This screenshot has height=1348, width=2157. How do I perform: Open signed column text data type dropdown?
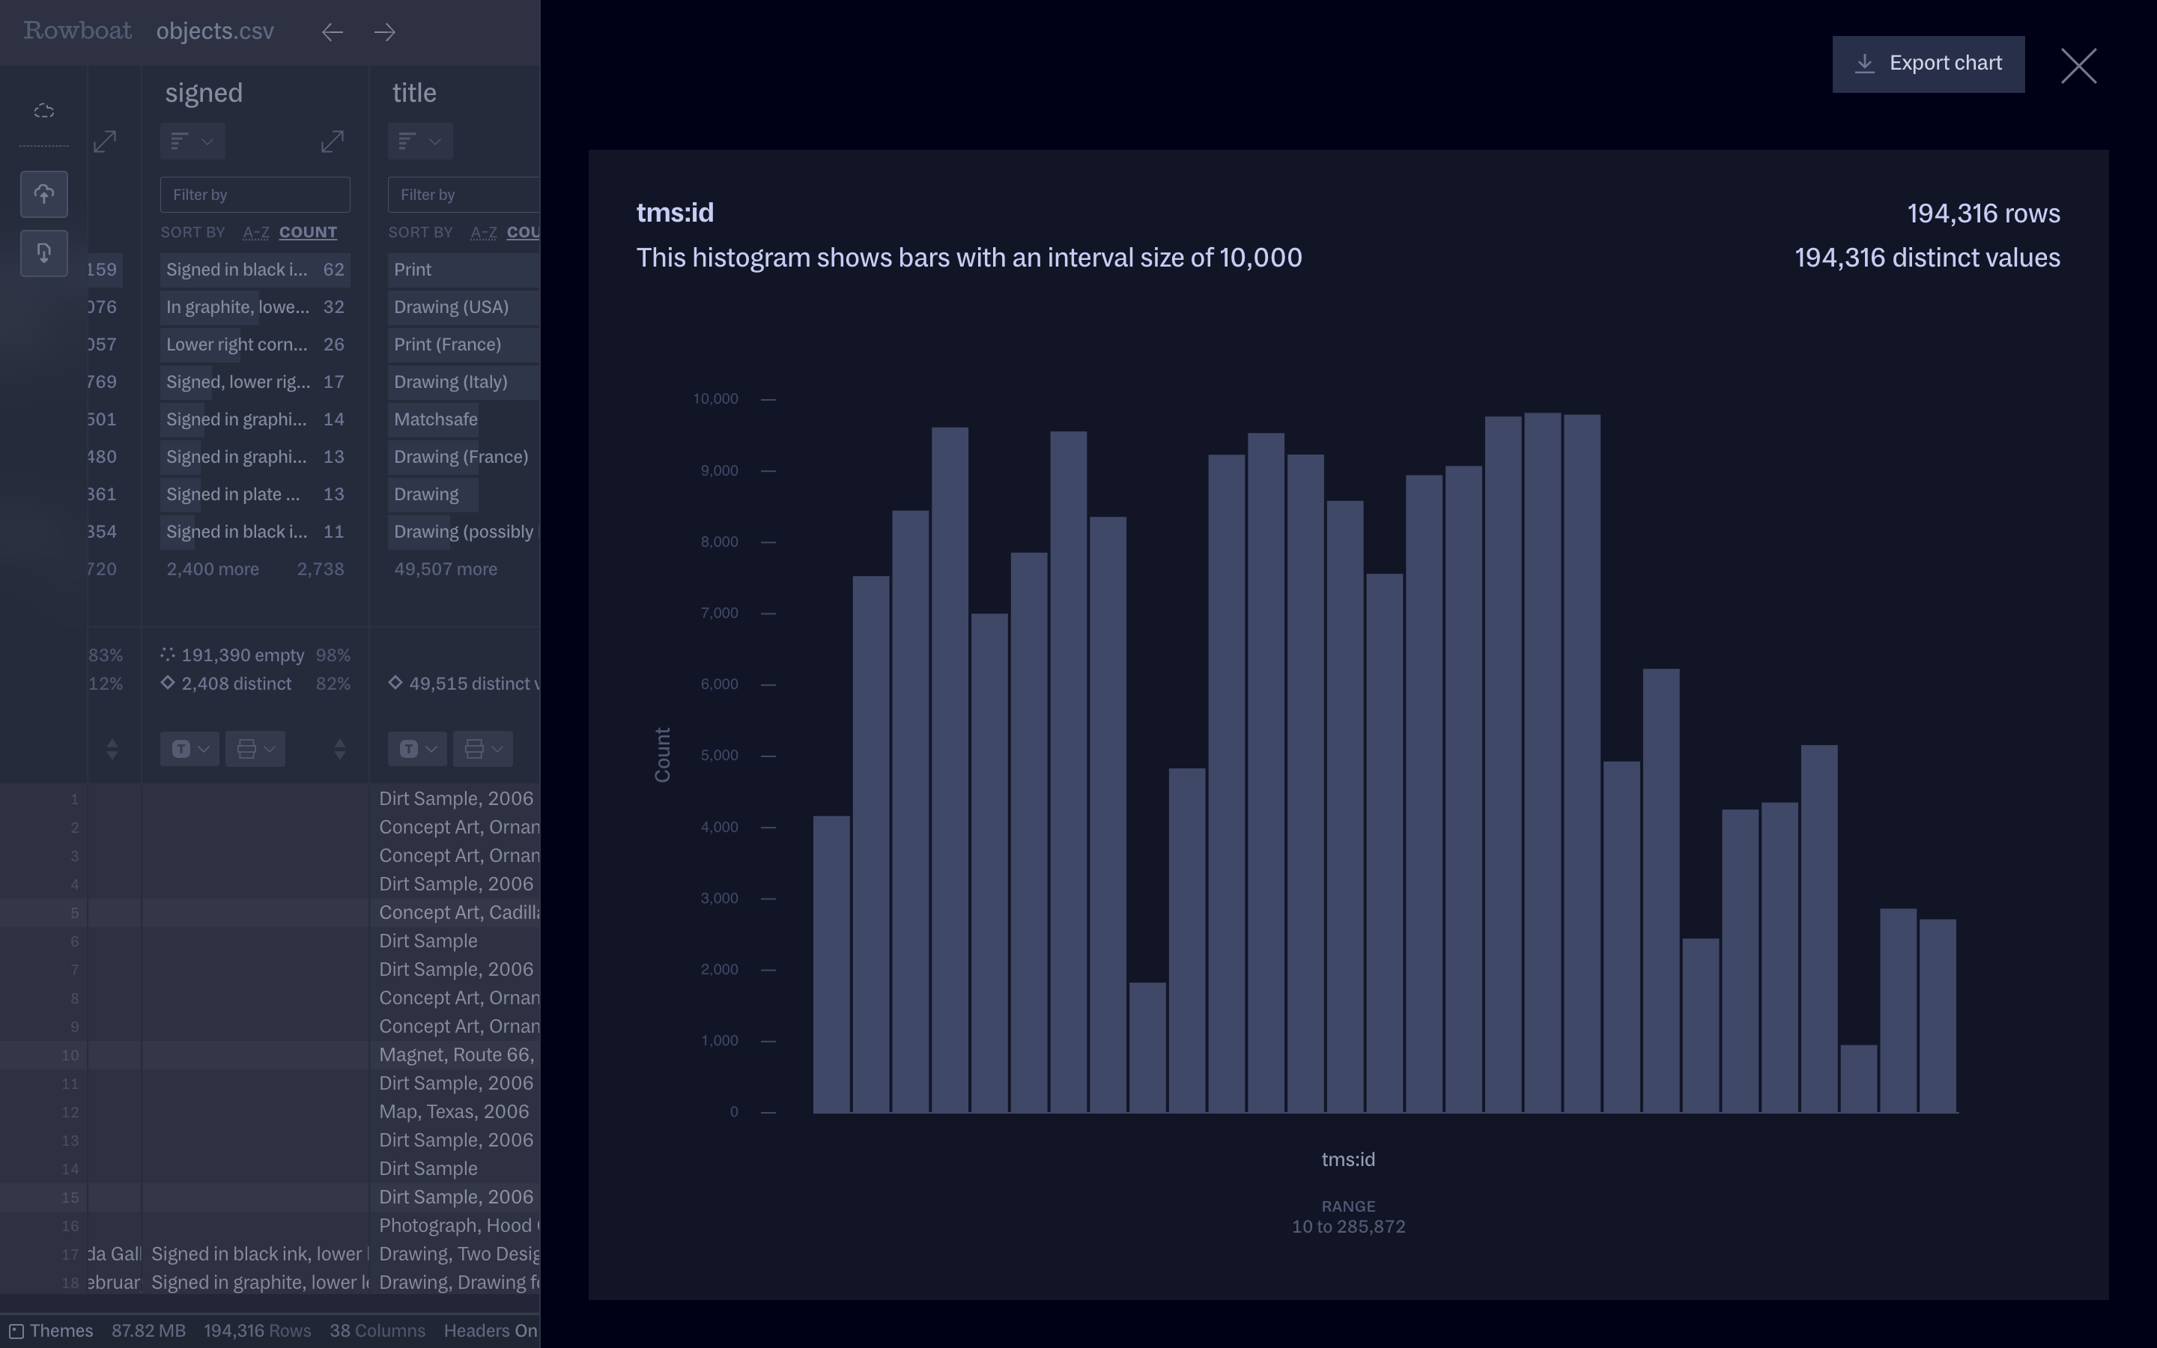189,749
